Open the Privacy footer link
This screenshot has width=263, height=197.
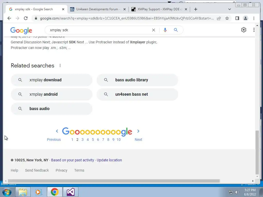pyautogui.click(x=61, y=170)
